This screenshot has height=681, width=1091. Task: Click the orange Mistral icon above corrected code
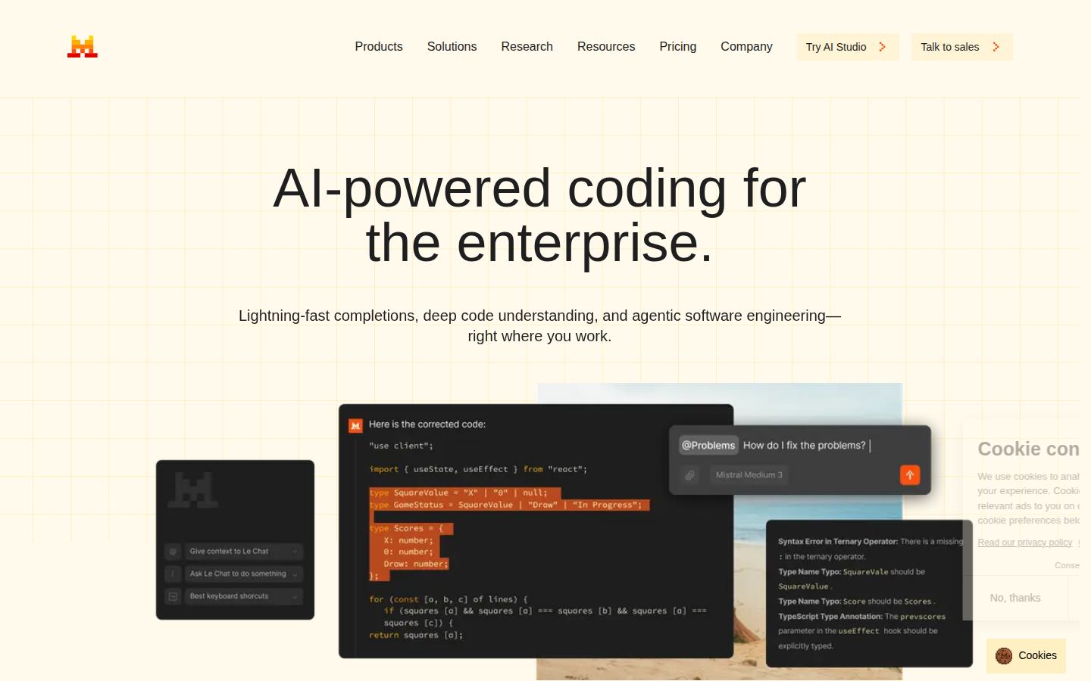click(x=355, y=425)
